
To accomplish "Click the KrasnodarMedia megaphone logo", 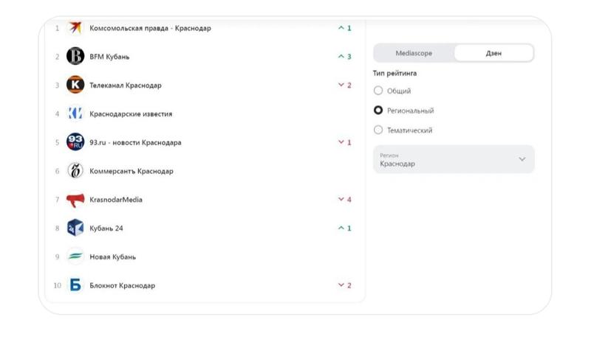I will point(75,200).
